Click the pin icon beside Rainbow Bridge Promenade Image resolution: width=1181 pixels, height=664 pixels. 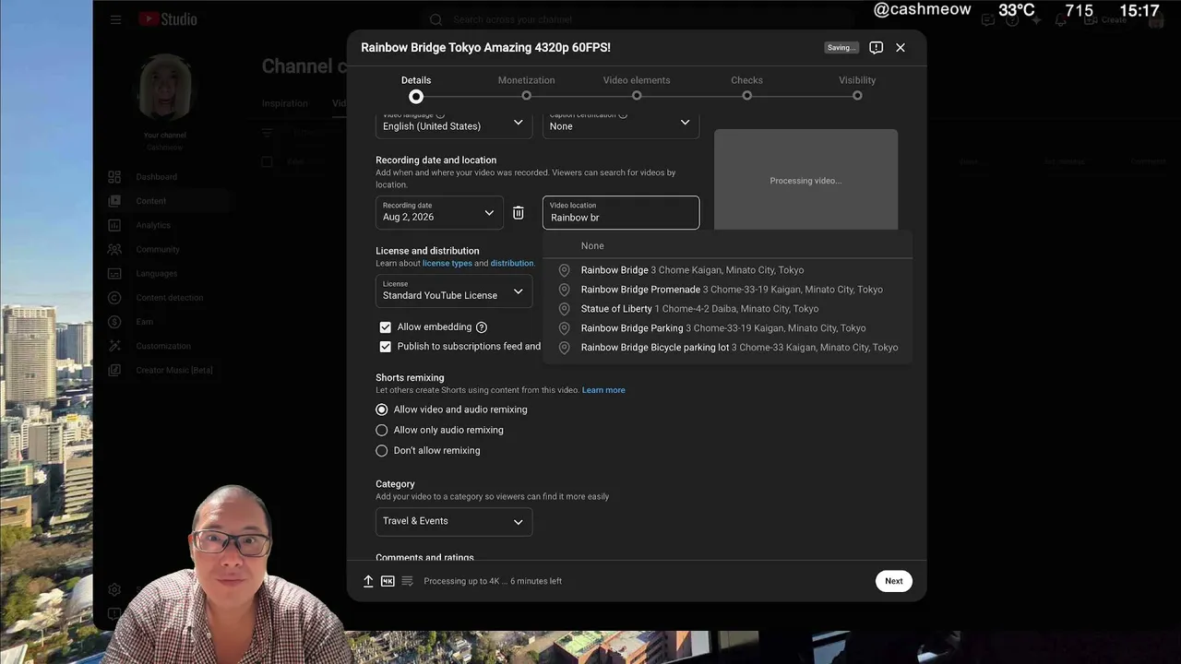coord(564,290)
